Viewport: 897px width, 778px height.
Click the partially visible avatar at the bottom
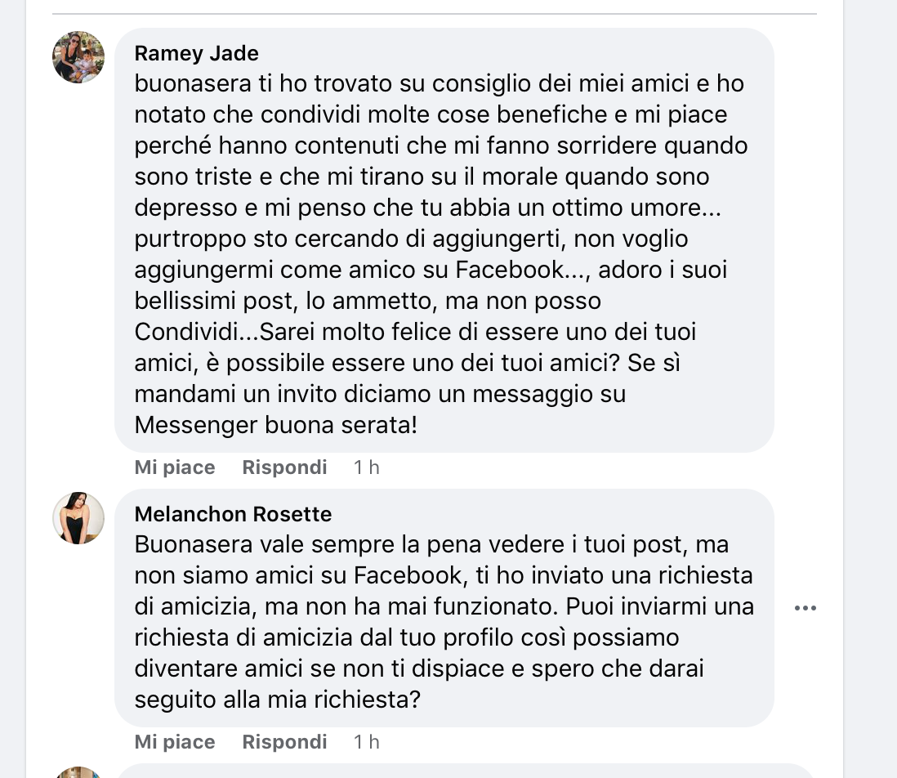[78, 772]
